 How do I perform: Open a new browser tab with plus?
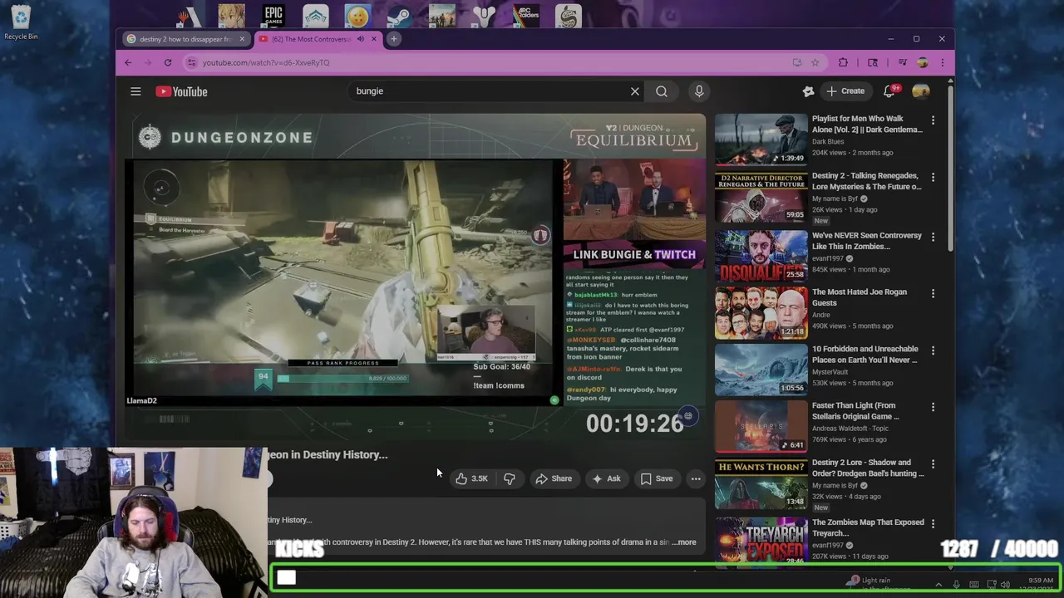click(x=394, y=39)
